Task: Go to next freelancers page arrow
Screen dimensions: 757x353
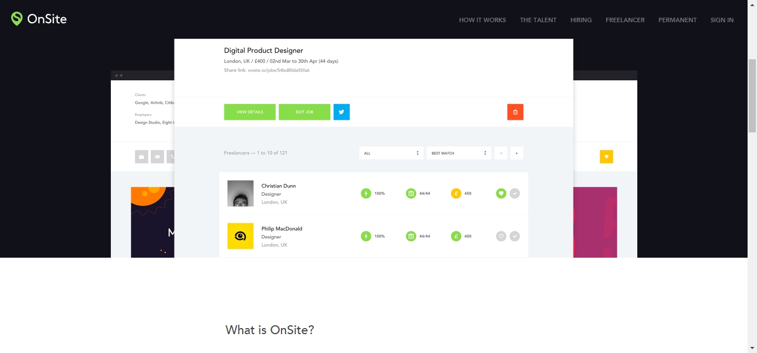Action: tap(516, 153)
